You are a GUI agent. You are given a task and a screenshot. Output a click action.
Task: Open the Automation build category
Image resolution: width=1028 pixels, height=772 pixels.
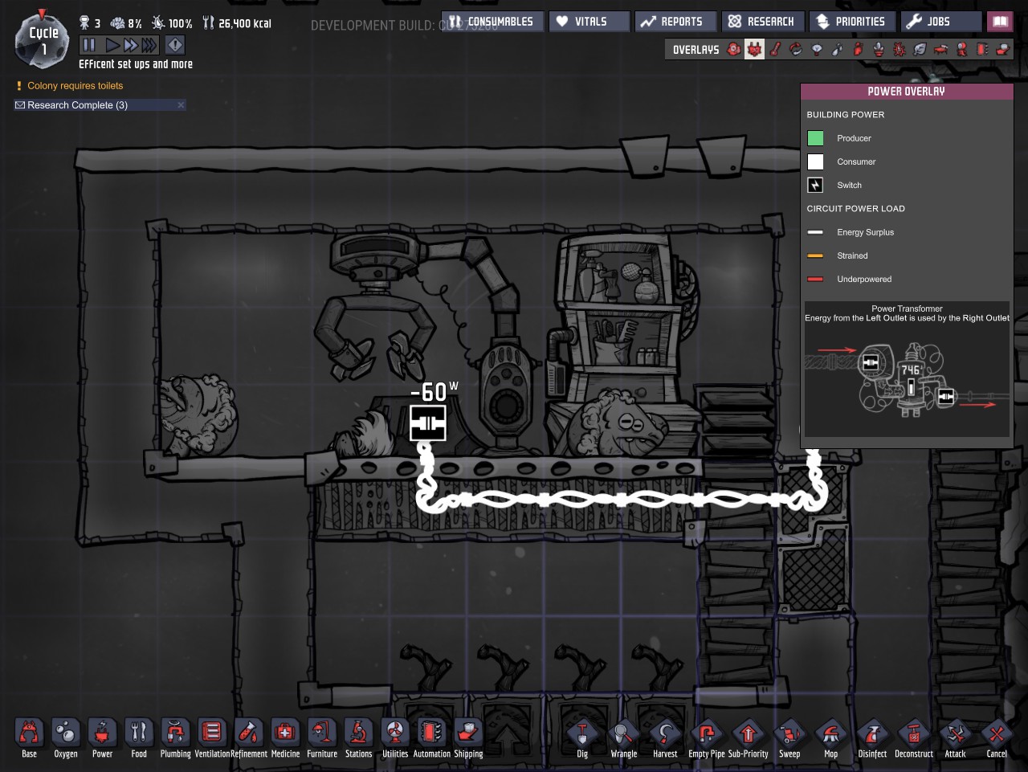pyautogui.click(x=432, y=738)
